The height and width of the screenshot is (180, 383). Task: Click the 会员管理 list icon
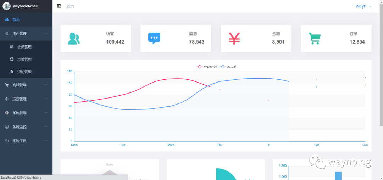pos(12,46)
